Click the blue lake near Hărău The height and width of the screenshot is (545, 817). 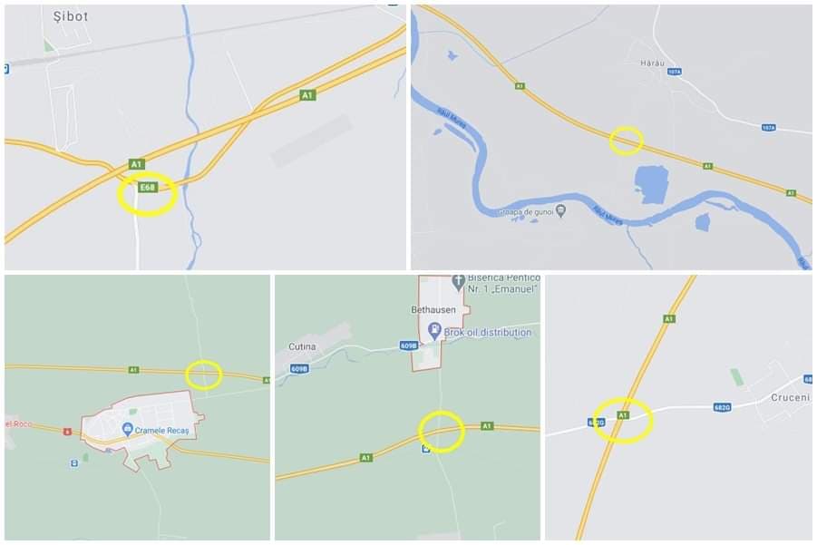pos(651,184)
